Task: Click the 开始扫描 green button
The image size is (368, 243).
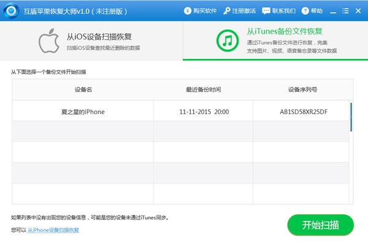Action: (x=320, y=225)
